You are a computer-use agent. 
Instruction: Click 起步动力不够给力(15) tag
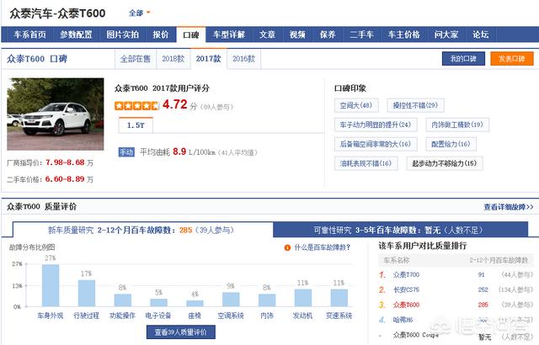pyautogui.click(x=444, y=163)
